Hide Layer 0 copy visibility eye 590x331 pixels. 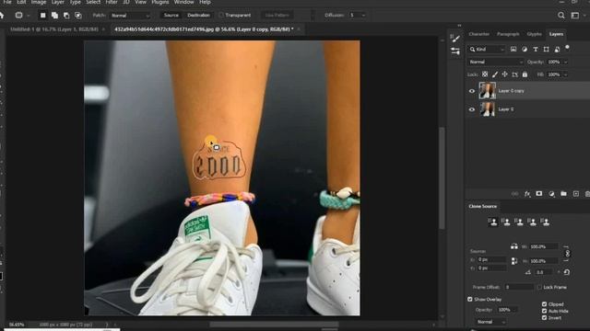click(472, 91)
